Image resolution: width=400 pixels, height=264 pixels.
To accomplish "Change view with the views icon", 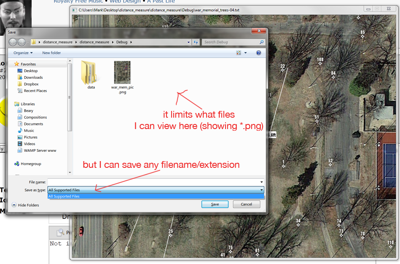I will [239, 53].
